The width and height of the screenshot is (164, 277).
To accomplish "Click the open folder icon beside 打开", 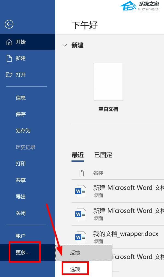I will (9, 75).
